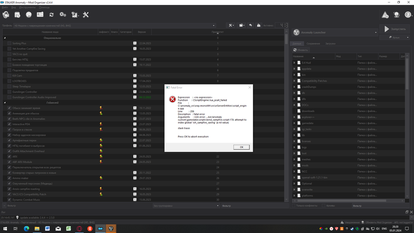
Task: Close the log panel with X icon
Action: (412, 212)
